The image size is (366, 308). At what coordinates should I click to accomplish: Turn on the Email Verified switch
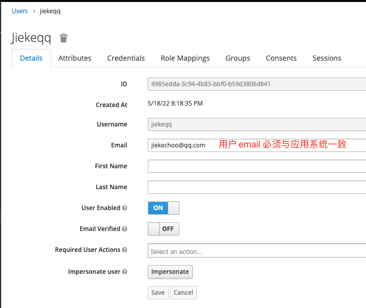click(x=163, y=229)
